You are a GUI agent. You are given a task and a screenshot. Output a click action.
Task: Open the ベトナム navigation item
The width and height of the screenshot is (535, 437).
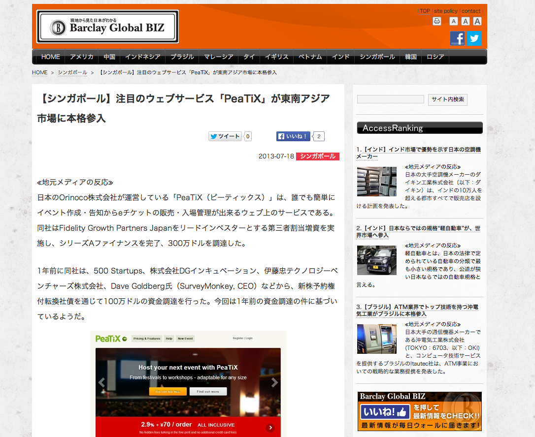tap(310, 57)
